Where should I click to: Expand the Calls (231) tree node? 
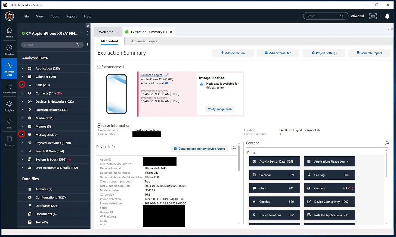pos(22,85)
